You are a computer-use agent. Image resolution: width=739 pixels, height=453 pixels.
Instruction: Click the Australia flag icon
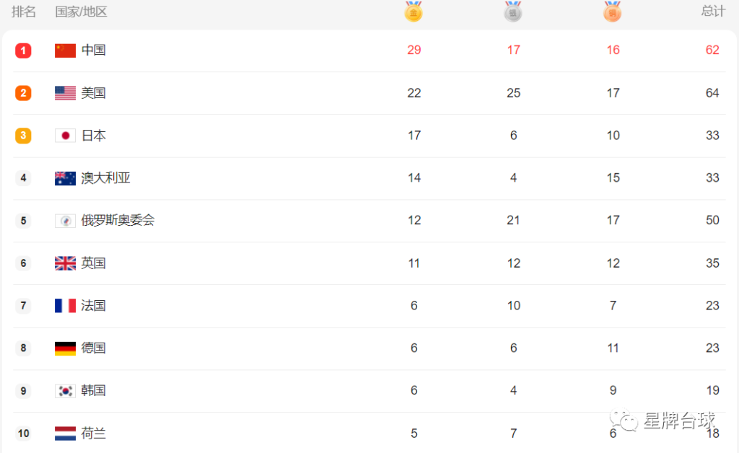click(65, 178)
